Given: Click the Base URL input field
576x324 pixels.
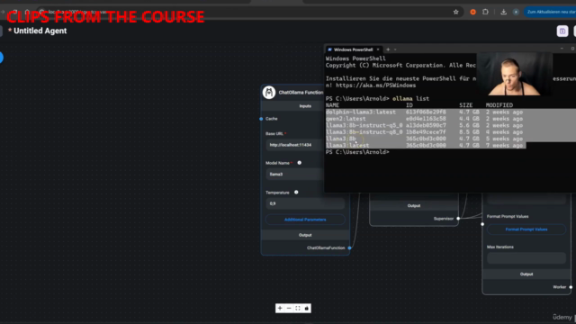Looking at the screenshot, I should coord(294,145).
